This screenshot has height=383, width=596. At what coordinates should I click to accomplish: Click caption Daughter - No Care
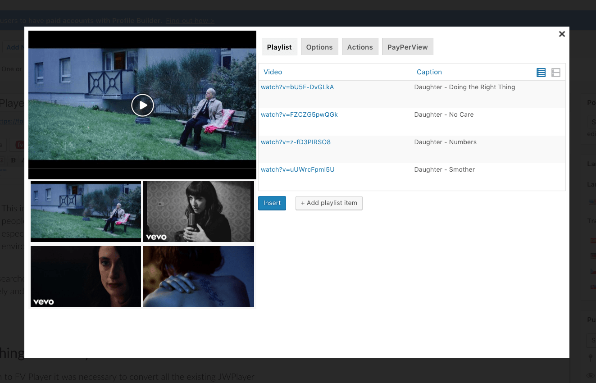pos(444,114)
